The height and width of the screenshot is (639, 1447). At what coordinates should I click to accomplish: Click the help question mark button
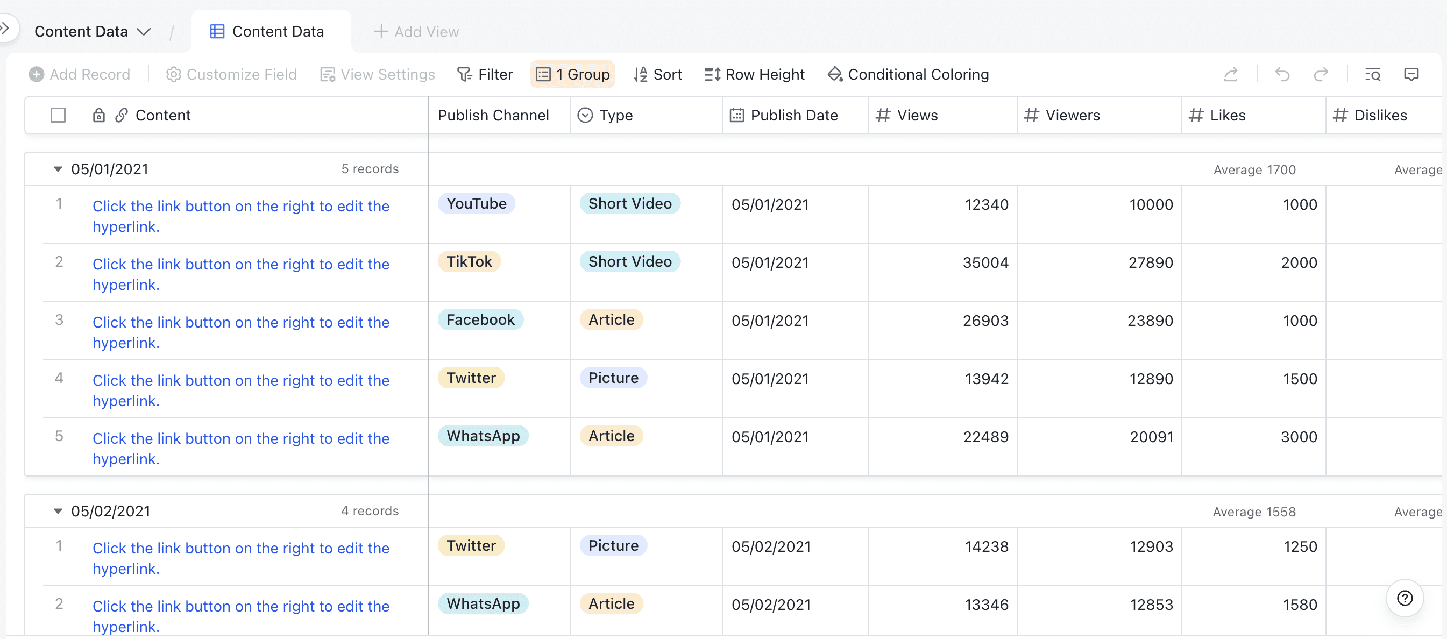pyautogui.click(x=1405, y=598)
